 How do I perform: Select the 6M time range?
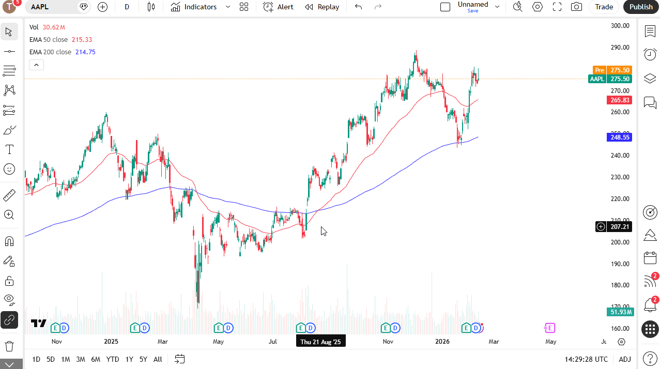96,359
